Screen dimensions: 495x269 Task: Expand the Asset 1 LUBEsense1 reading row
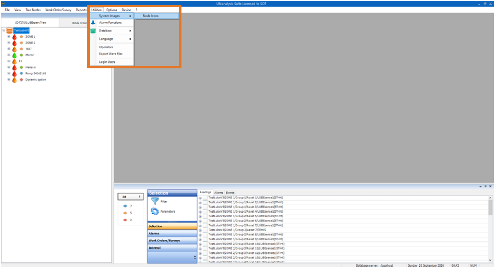(200, 198)
